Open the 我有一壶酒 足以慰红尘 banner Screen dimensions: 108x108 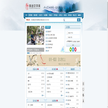53,60
